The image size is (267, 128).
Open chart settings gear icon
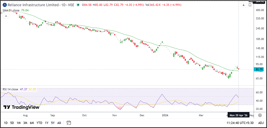pos(260,115)
